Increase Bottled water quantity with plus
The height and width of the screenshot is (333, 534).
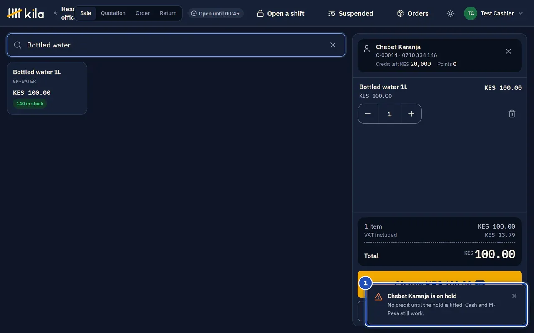(411, 114)
